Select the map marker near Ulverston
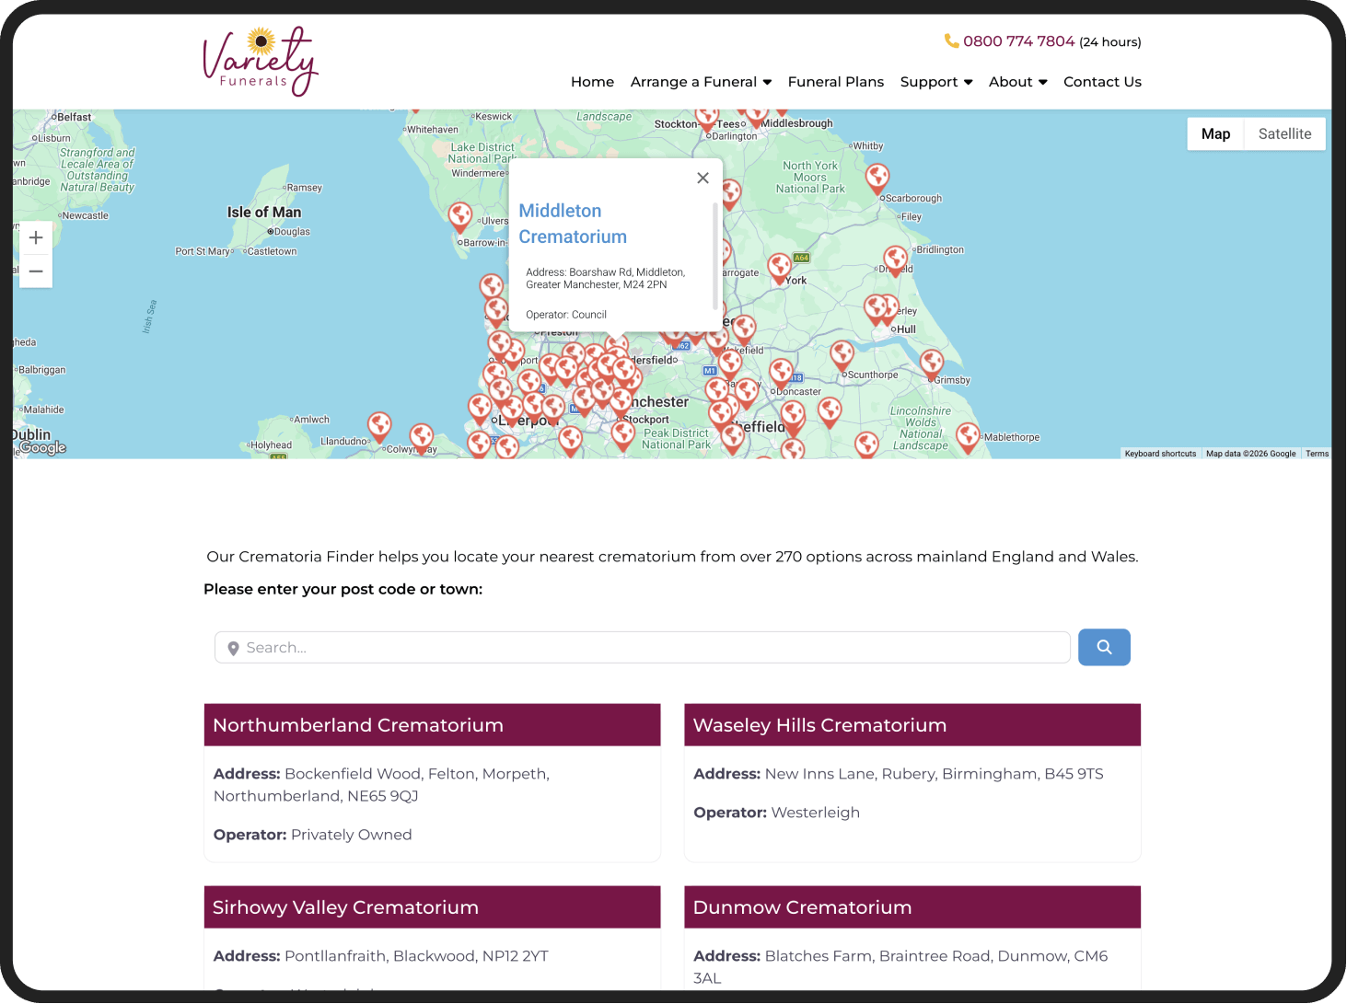 (460, 217)
